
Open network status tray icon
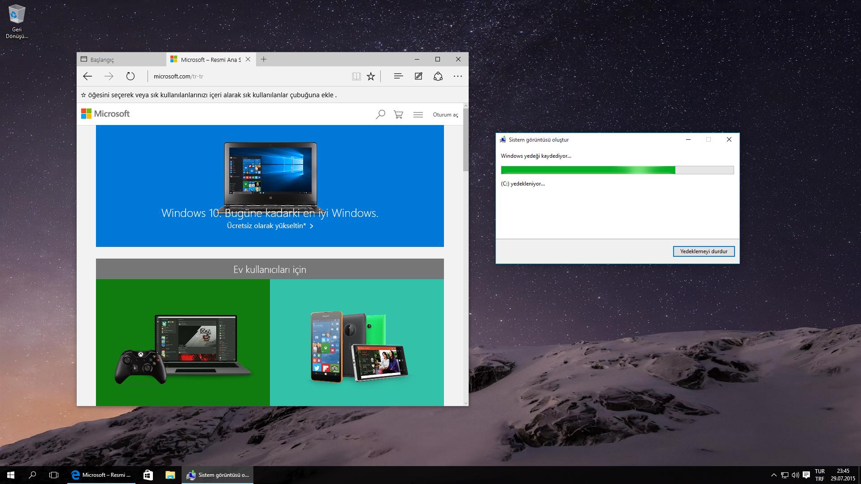(x=785, y=475)
